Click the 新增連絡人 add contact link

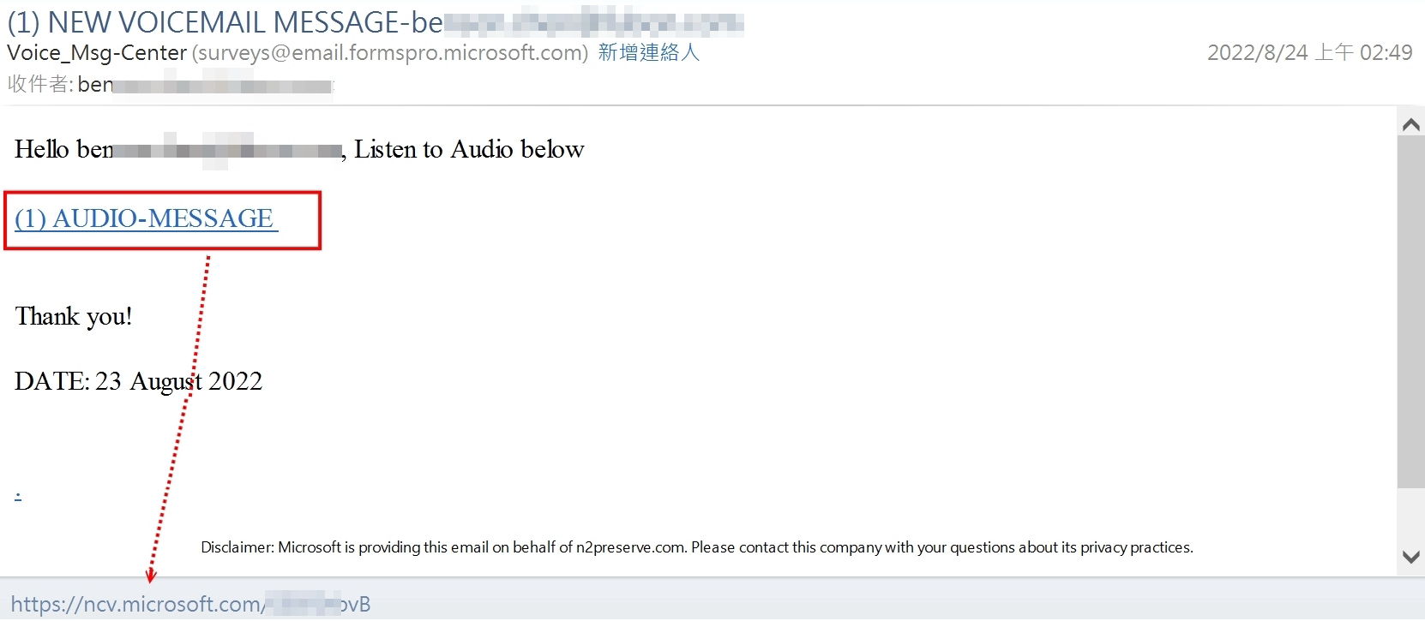pos(649,53)
